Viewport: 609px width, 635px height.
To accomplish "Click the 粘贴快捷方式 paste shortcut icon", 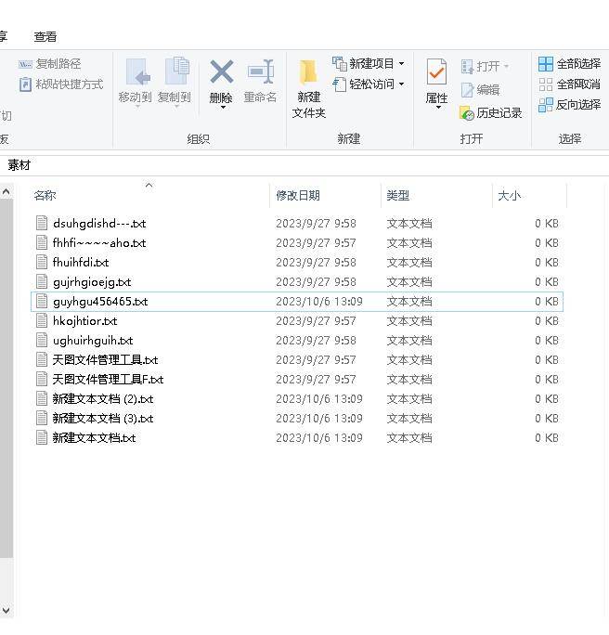I will [25, 84].
